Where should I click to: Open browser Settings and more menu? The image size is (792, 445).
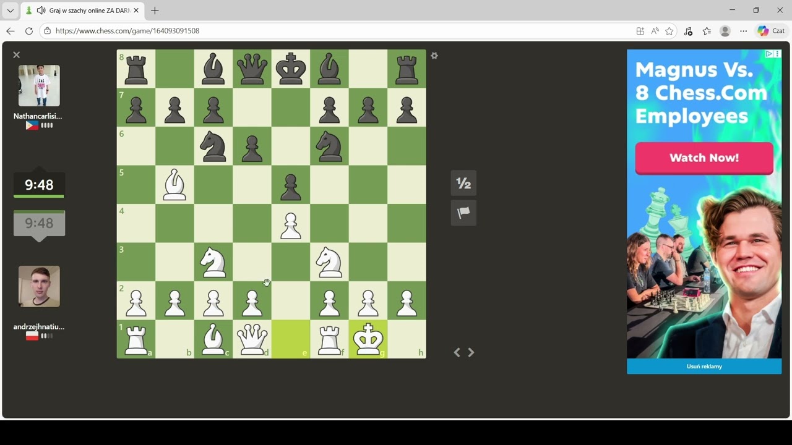tap(744, 31)
